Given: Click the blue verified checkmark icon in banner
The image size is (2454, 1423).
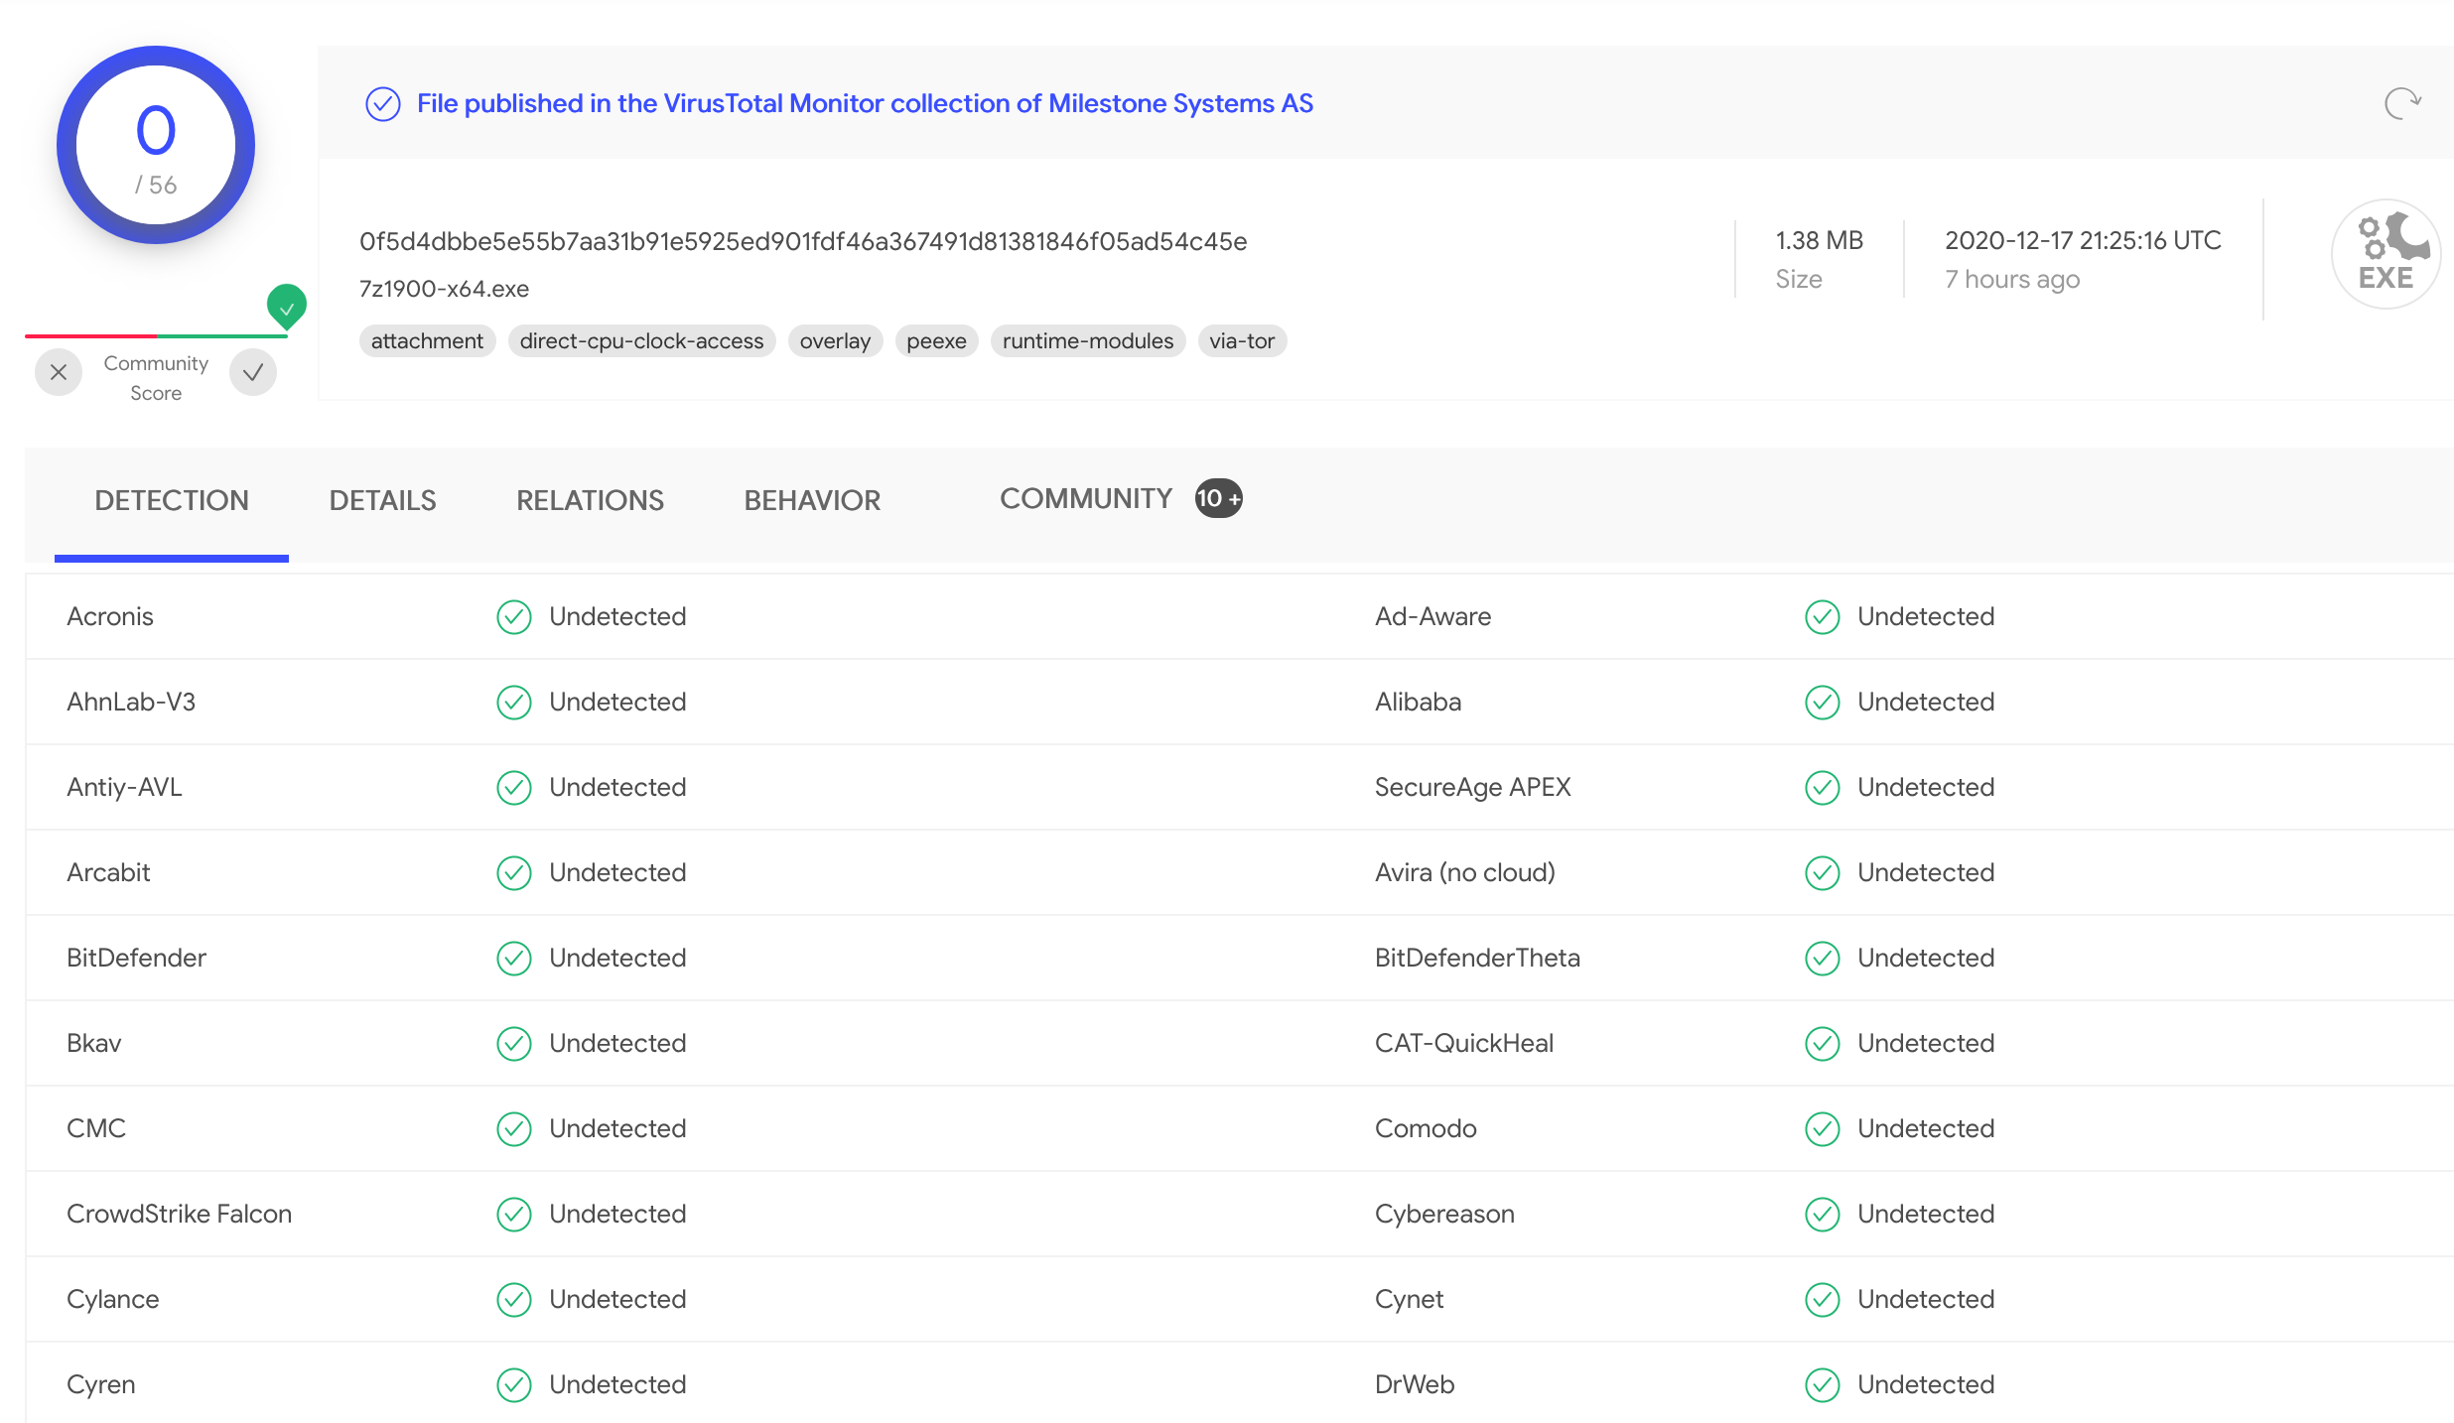Looking at the screenshot, I should [383, 103].
